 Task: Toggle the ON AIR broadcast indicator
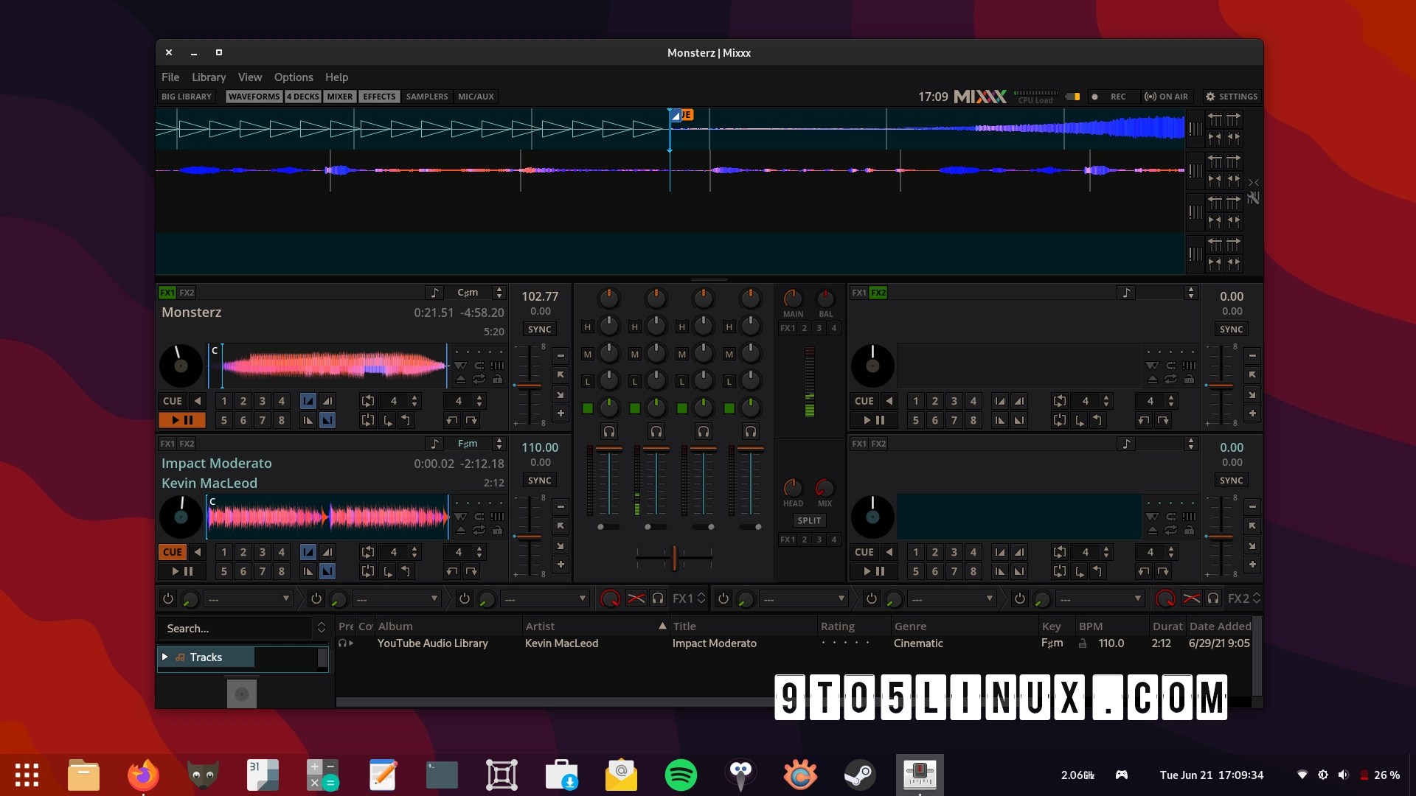(1167, 97)
